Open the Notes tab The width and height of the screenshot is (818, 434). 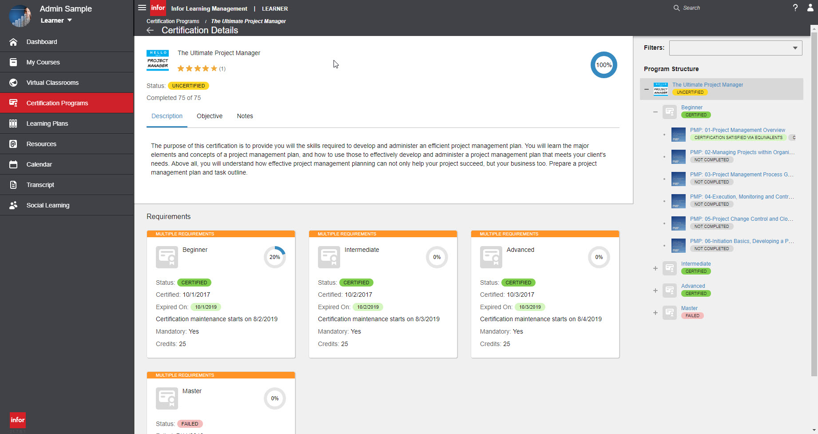tap(245, 116)
